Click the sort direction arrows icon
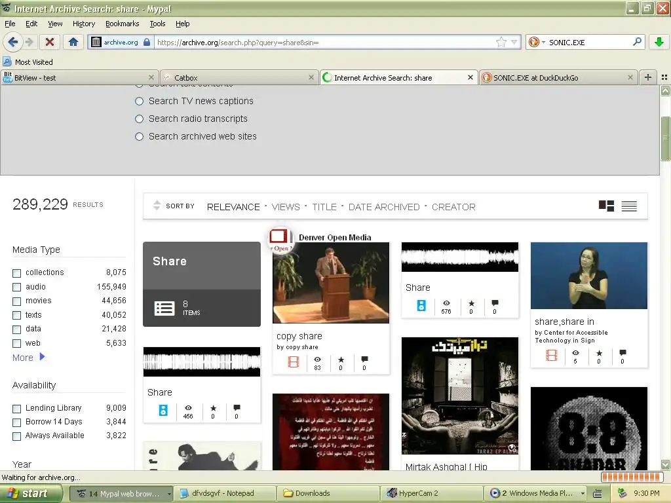The height and width of the screenshot is (503, 671). (157, 205)
